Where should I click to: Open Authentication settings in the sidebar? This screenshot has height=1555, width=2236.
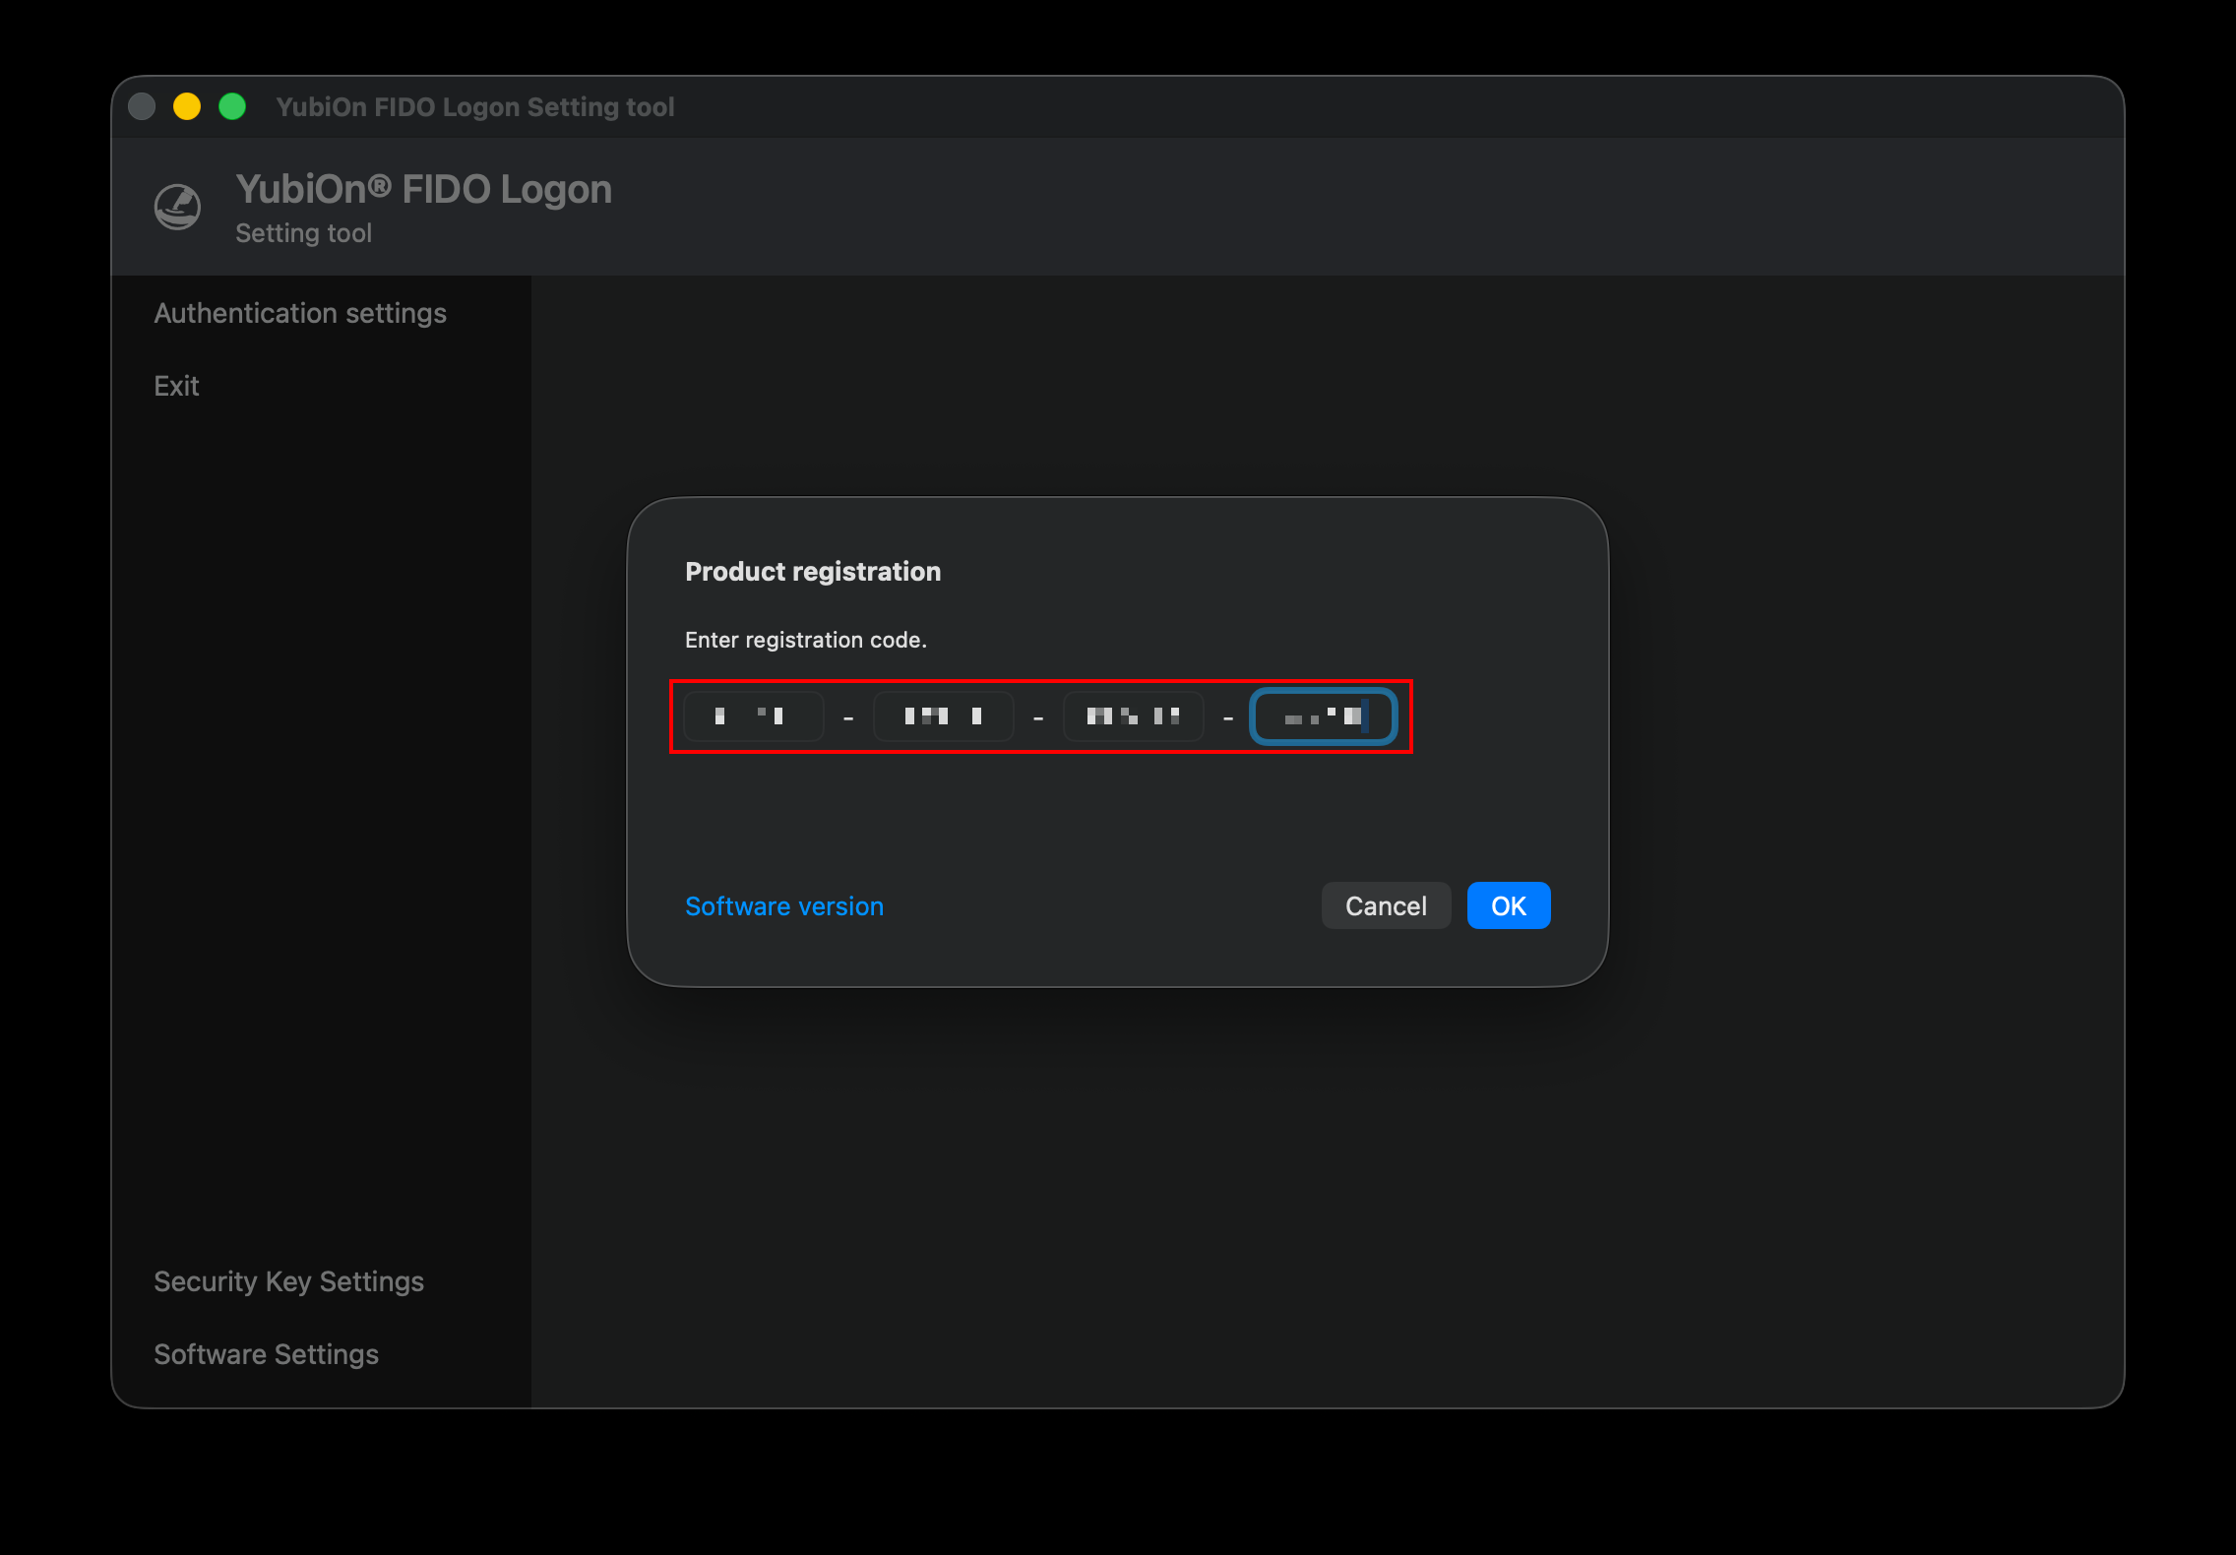click(x=300, y=313)
